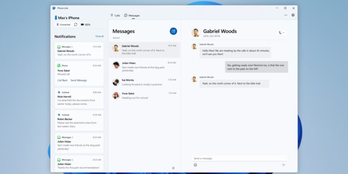Open the settings gear in Phone Link

click(x=293, y=15)
